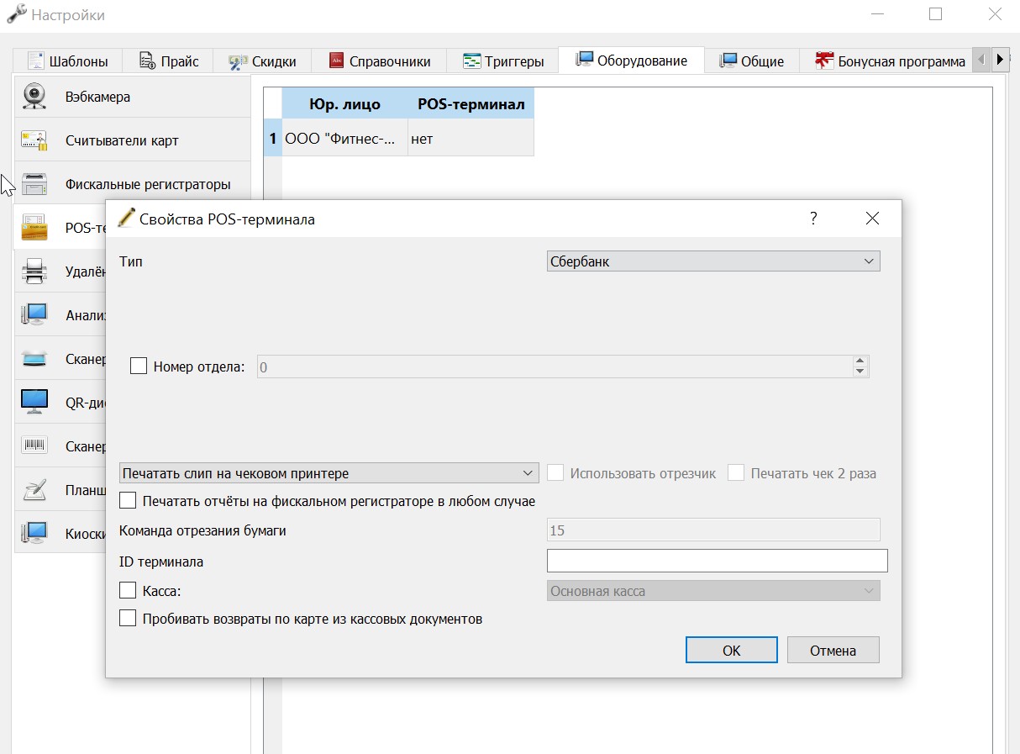The image size is (1020, 754).
Task: Click the help question mark in dialog title
Action: point(813,219)
